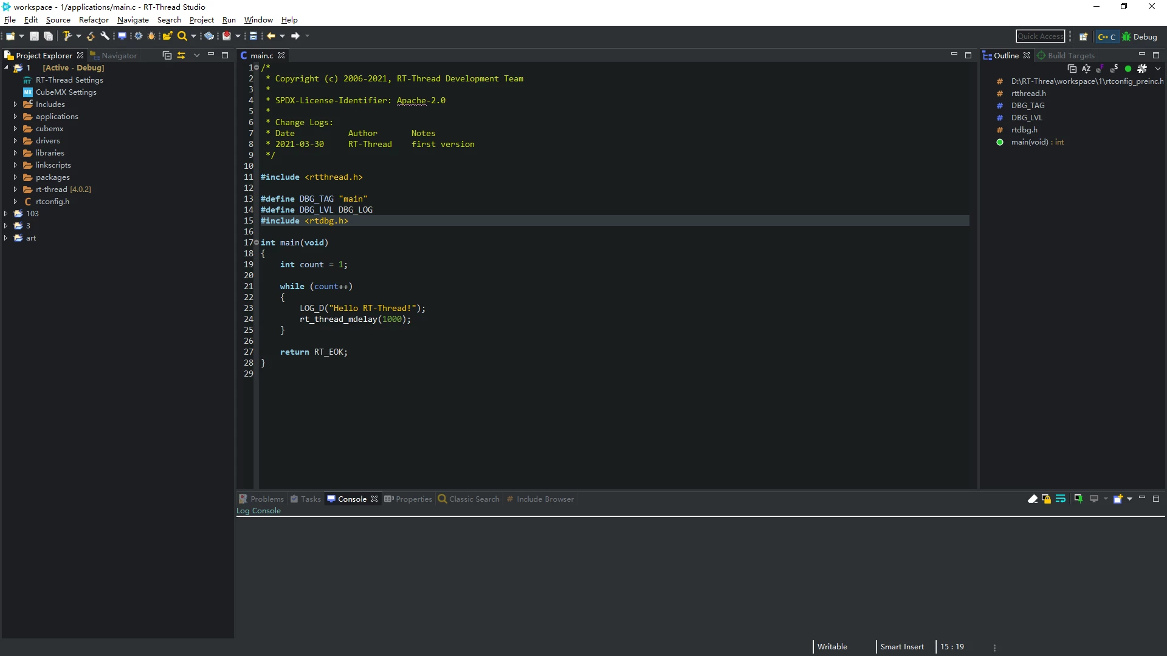This screenshot has width=1167, height=656.
Task: Click the Open Console icon
Action: coord(1118,499)
